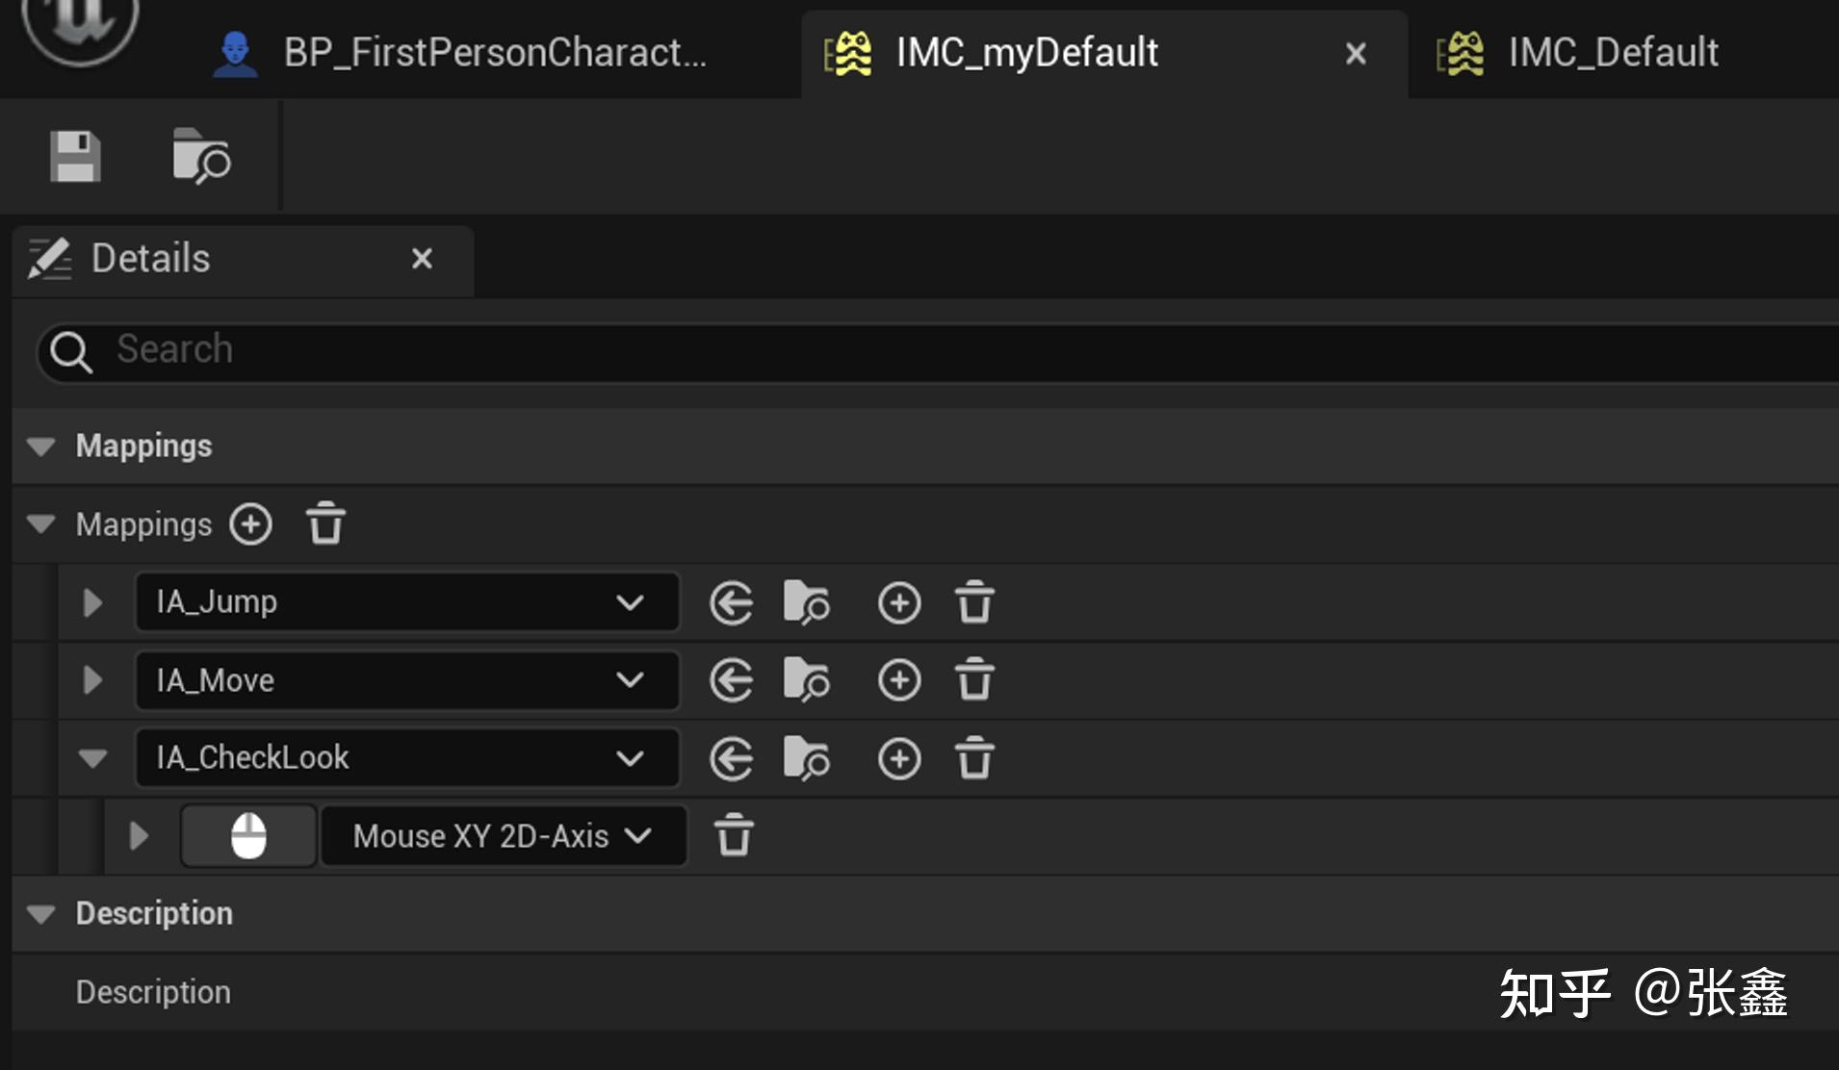The image size is (1839, 1070).
Task: Add key binding to IA_CheckLook
Action: pos(899,759)
